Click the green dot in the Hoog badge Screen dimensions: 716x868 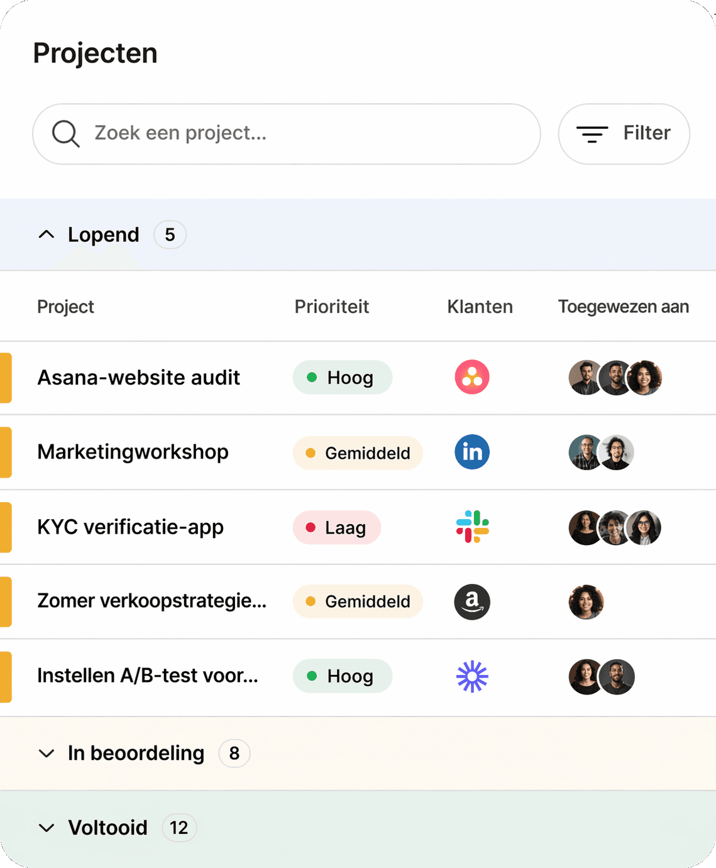(x=312, y=377)
